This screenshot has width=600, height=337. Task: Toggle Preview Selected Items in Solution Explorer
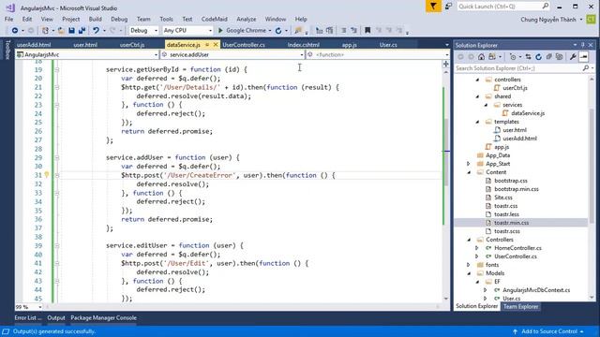[x=583, y=56]
